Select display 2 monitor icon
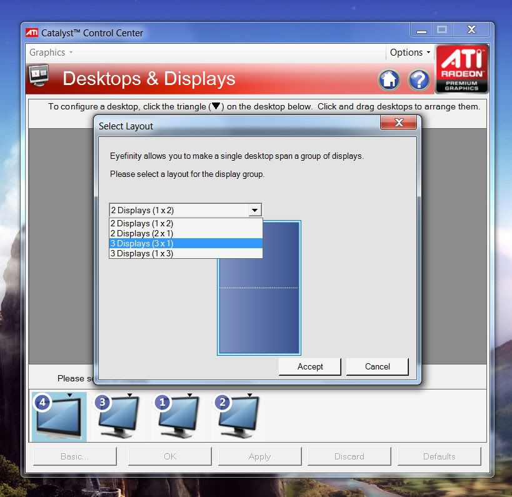This screenshot has height=497, width=512. pos(239,417)
